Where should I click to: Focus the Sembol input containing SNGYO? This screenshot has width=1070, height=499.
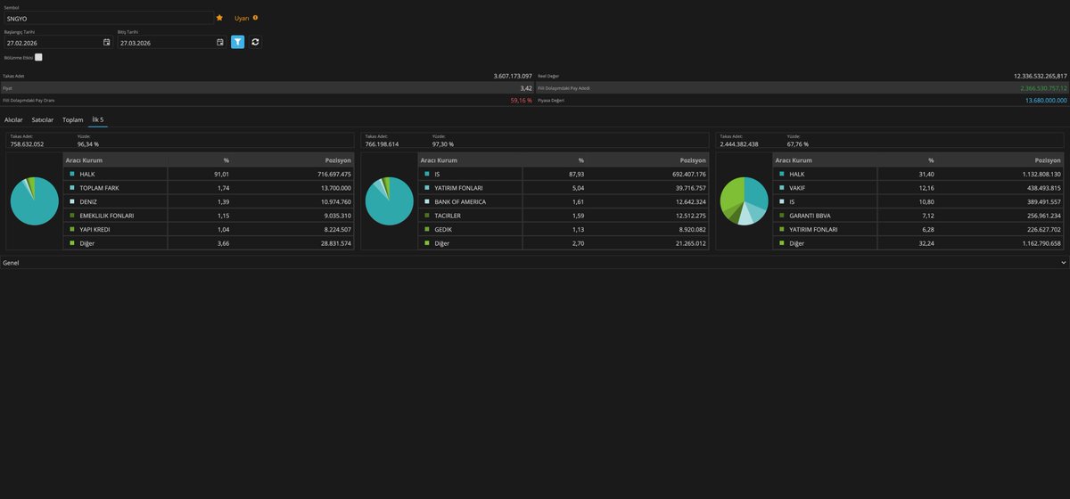(109, 18)
